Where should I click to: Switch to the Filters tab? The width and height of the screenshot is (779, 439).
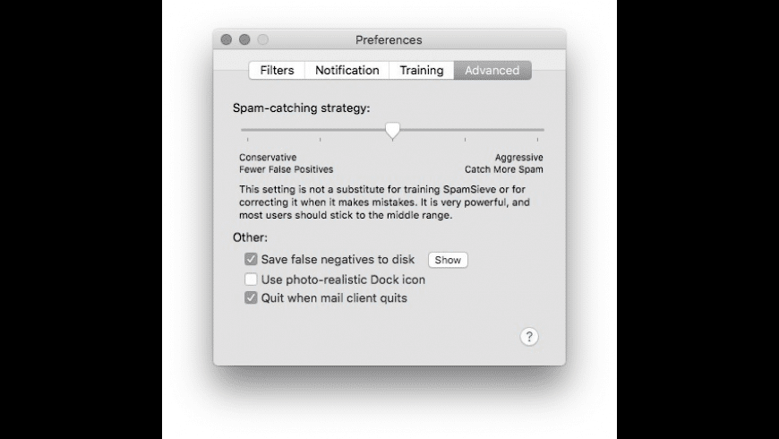coord(277,70)
